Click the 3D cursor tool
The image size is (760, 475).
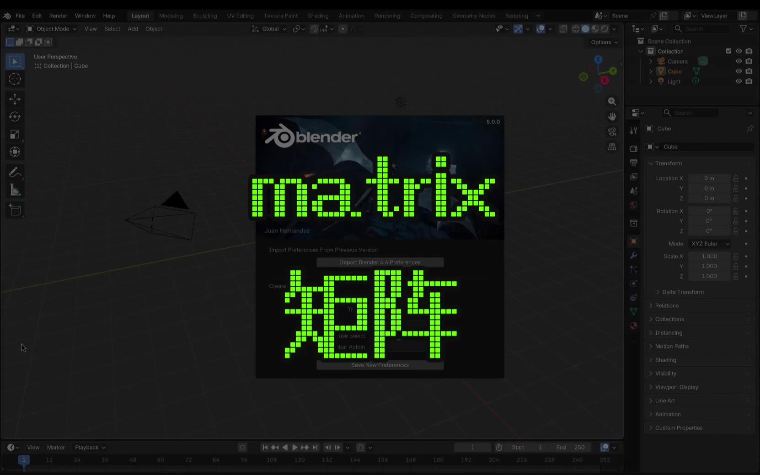(x=15, y=79)
